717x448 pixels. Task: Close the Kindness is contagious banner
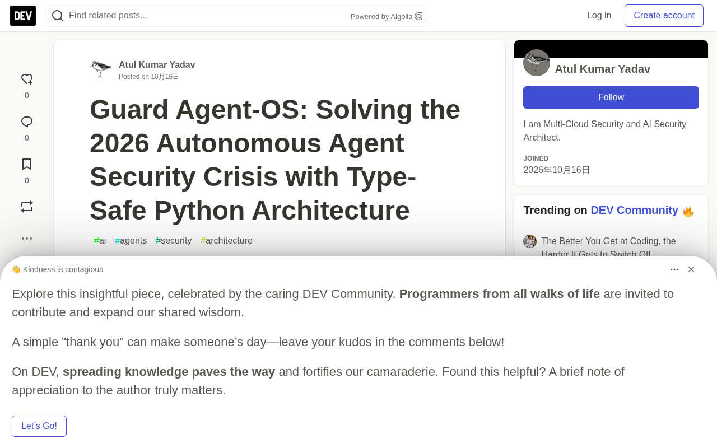click(x=691, y=269)
